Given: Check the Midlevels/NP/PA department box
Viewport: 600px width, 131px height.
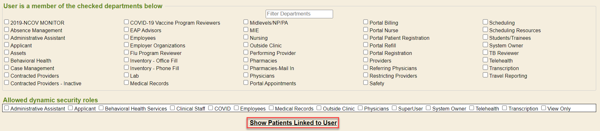Looking at the screenshot, I should point(246,22).
